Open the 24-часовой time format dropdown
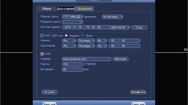Image resolution: width=188 pixels, height=105 pixels. click(112, 17)
